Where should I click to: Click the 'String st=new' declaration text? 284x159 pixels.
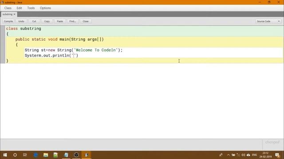[x=40, y=50]
